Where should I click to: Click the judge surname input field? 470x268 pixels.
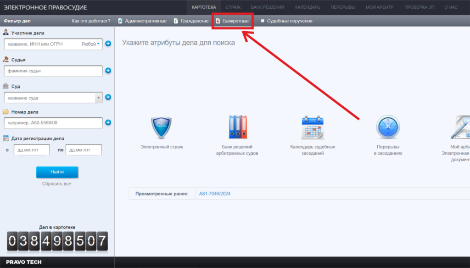coord(53,71)
